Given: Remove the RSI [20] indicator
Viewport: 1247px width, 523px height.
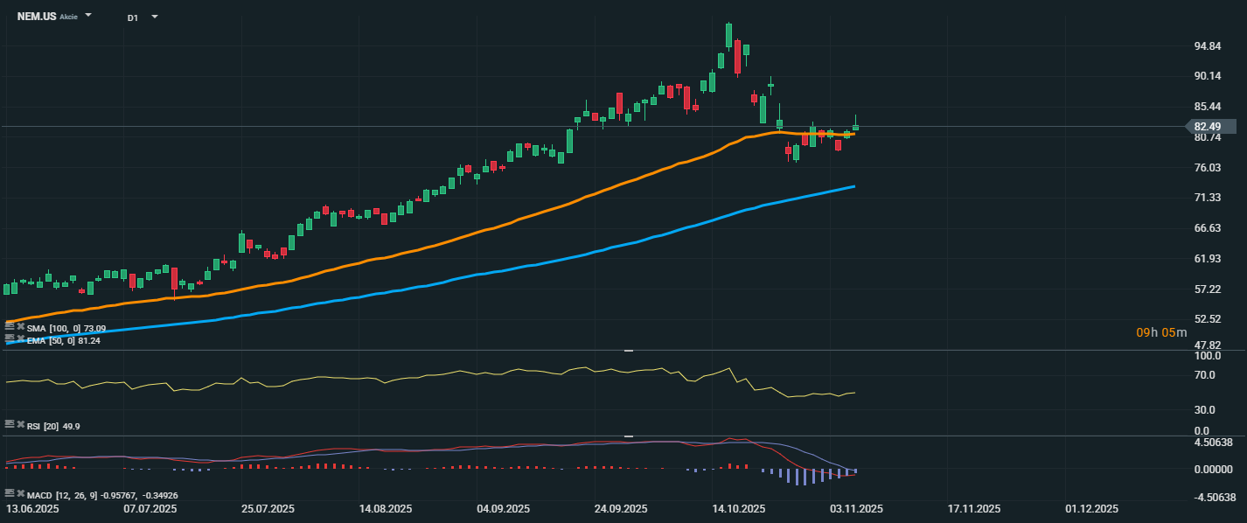Looking at the screenshot, I should [19, 426].
